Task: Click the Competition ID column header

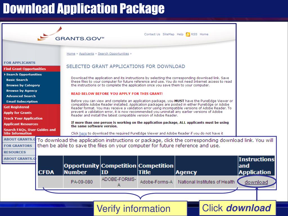Action: 119,166
